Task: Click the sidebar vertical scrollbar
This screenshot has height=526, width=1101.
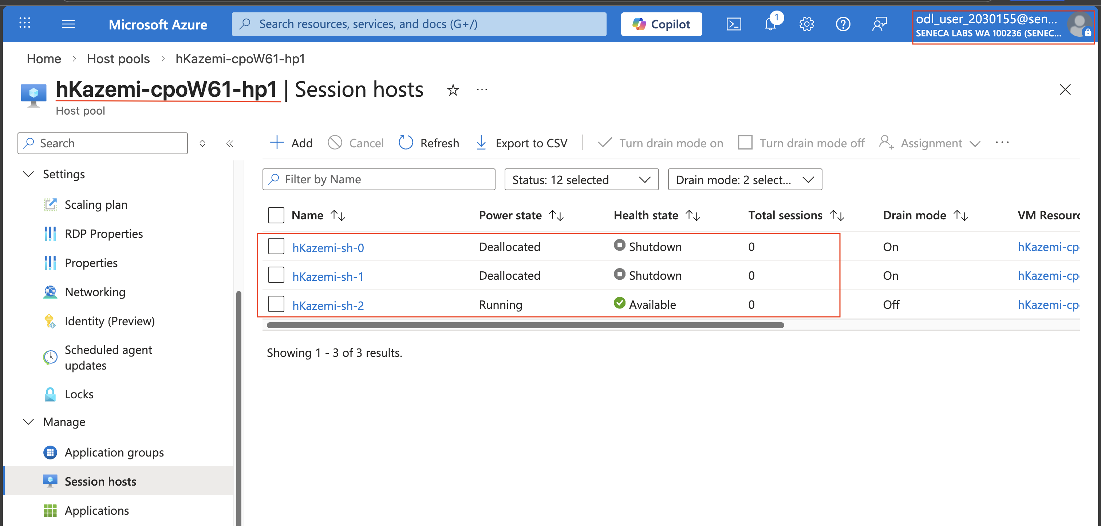Action: [x=238, y=408]
